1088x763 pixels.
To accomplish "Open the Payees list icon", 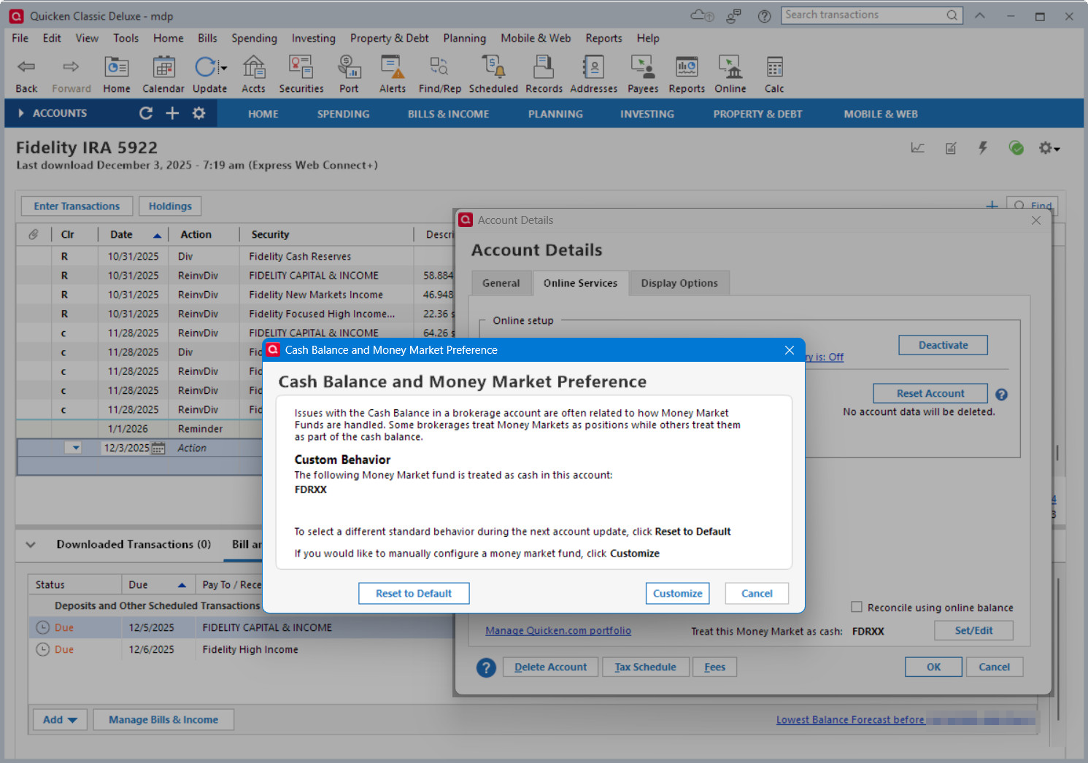I will tap(643, 67).
